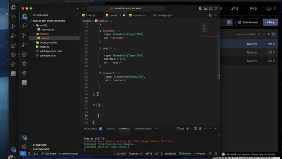Image resolution: width=282 pixels, height=159 pixels.
Task: Click 'Espaces : 4' indentation setting
Action: point(135,154)
